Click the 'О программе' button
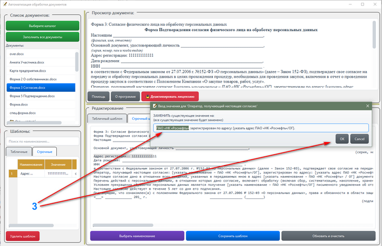This screenshot has width=382, height=246. [125, 96]
